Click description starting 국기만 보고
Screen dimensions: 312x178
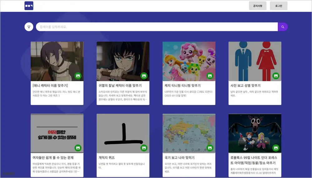point(188,168)
